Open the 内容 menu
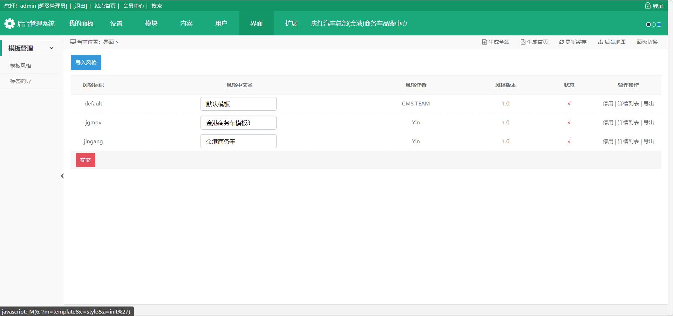Viewport: 673px width, 316px height. coord(186,23)
